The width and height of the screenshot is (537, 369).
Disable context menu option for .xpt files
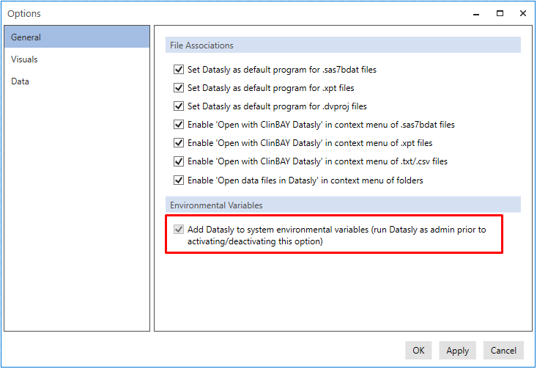click(x=179, y=142)
